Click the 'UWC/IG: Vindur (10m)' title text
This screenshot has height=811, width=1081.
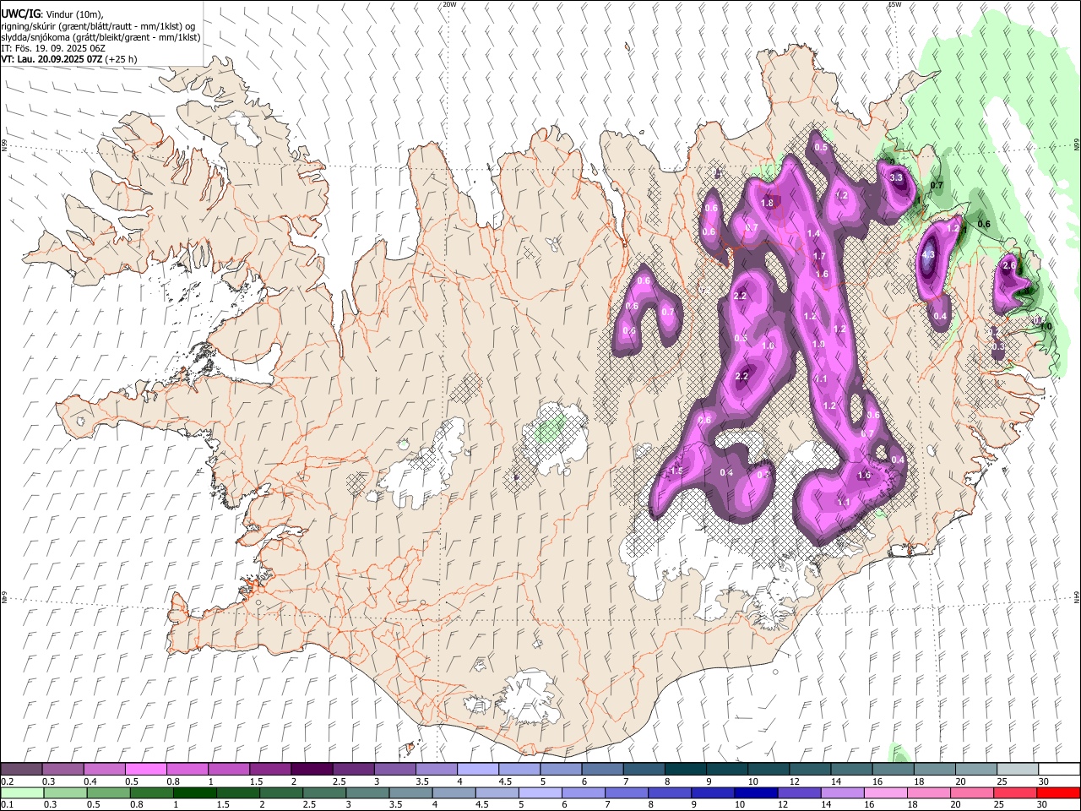pyautogui.click(x=52, y=14)
